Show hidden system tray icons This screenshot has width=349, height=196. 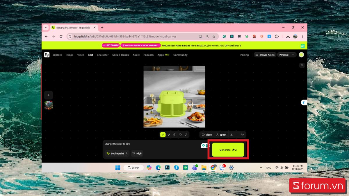(261, 168)
